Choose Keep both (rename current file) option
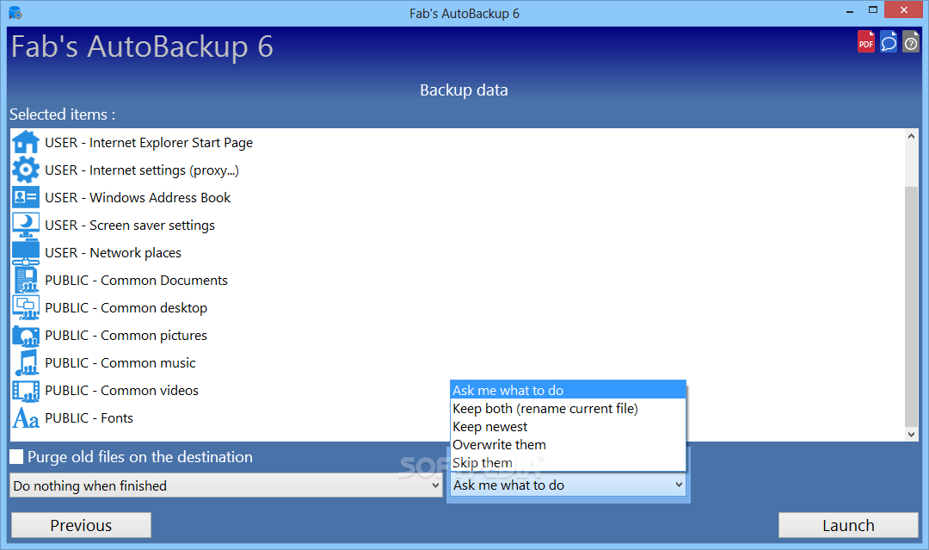 [x=568, y=408]
